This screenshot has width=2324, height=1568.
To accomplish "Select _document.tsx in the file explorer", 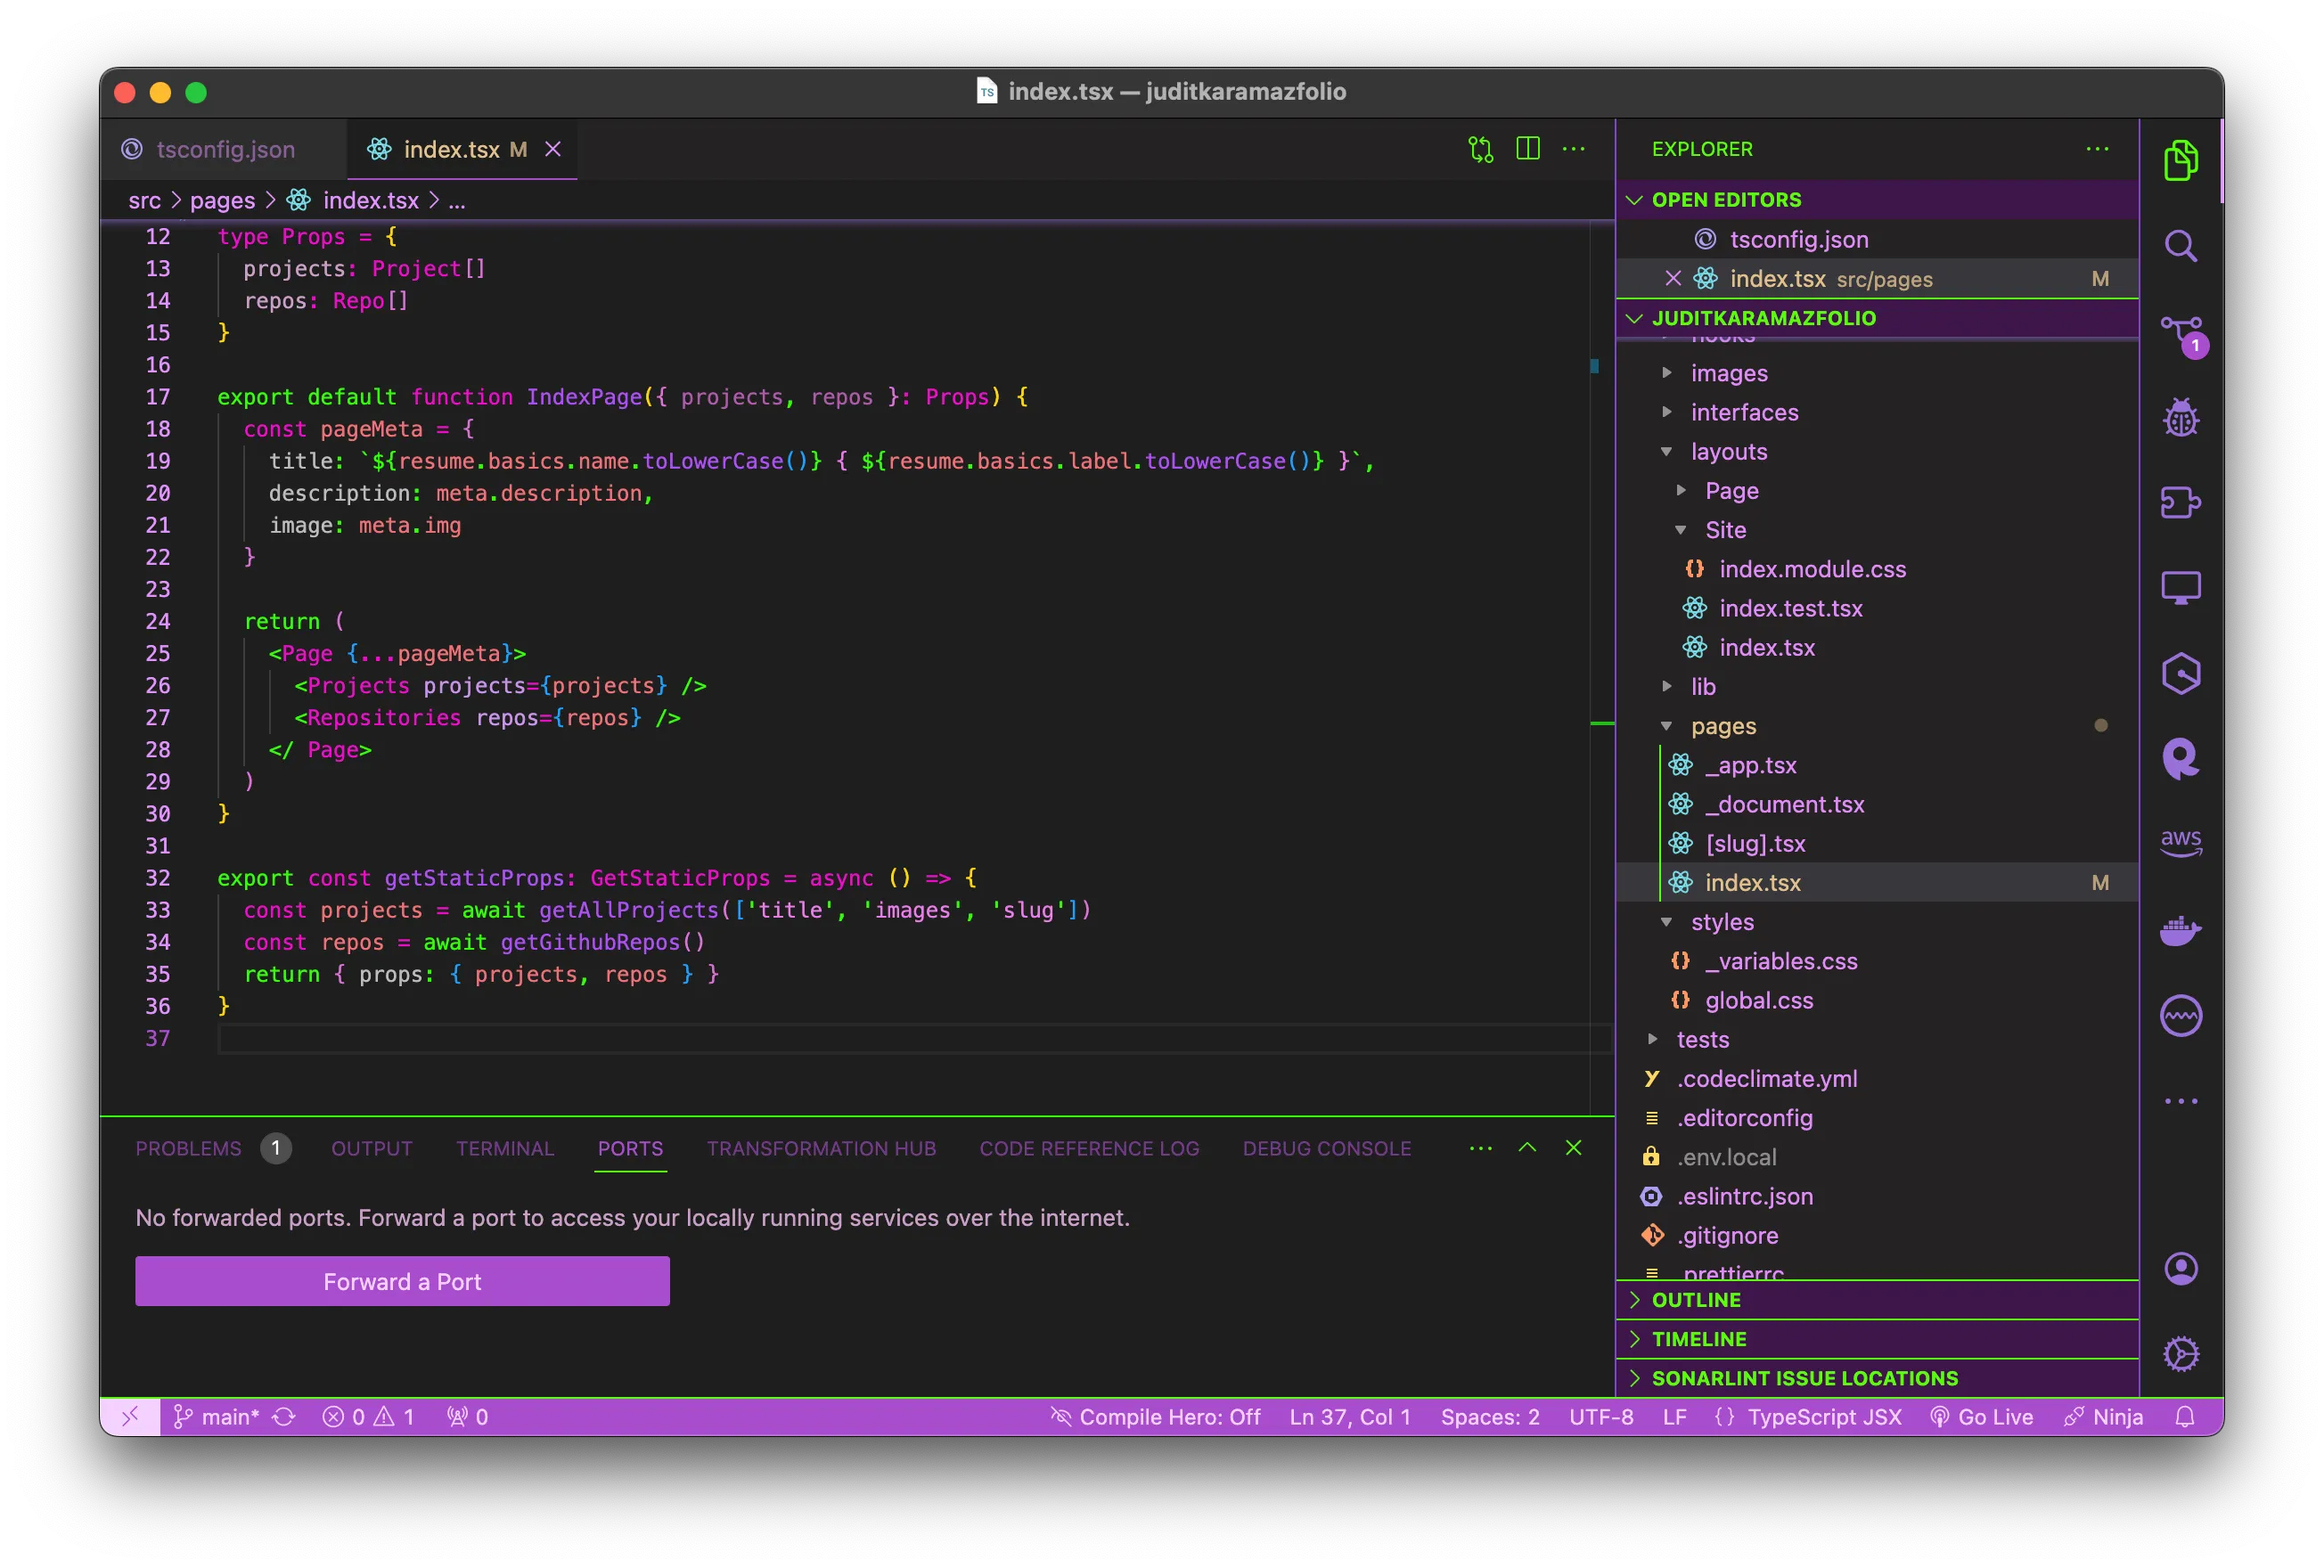I will pos(1784,804).
